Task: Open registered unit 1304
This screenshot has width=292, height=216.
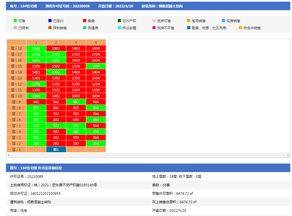Action: (x=96, y=78)
